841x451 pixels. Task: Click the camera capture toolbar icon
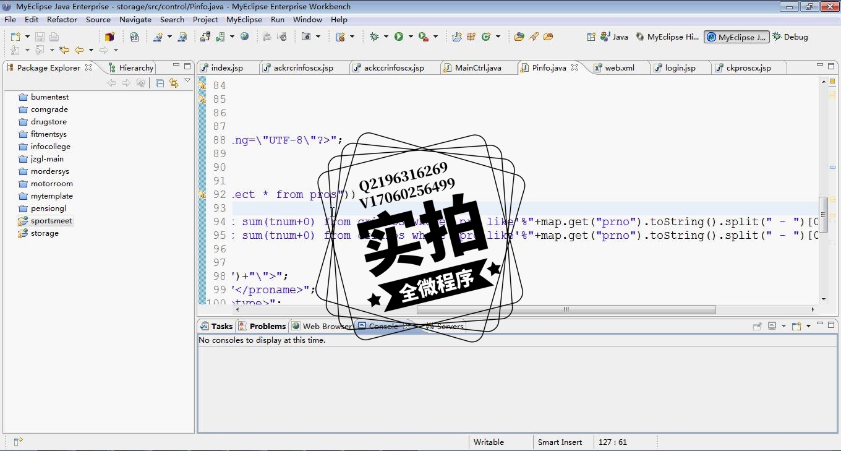point(306,37)
